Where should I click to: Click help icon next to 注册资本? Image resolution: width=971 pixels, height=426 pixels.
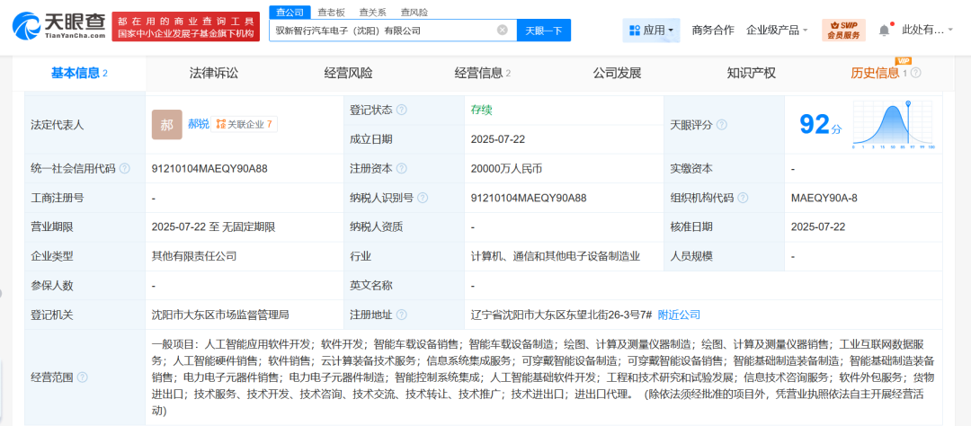(x=401, y=168)
